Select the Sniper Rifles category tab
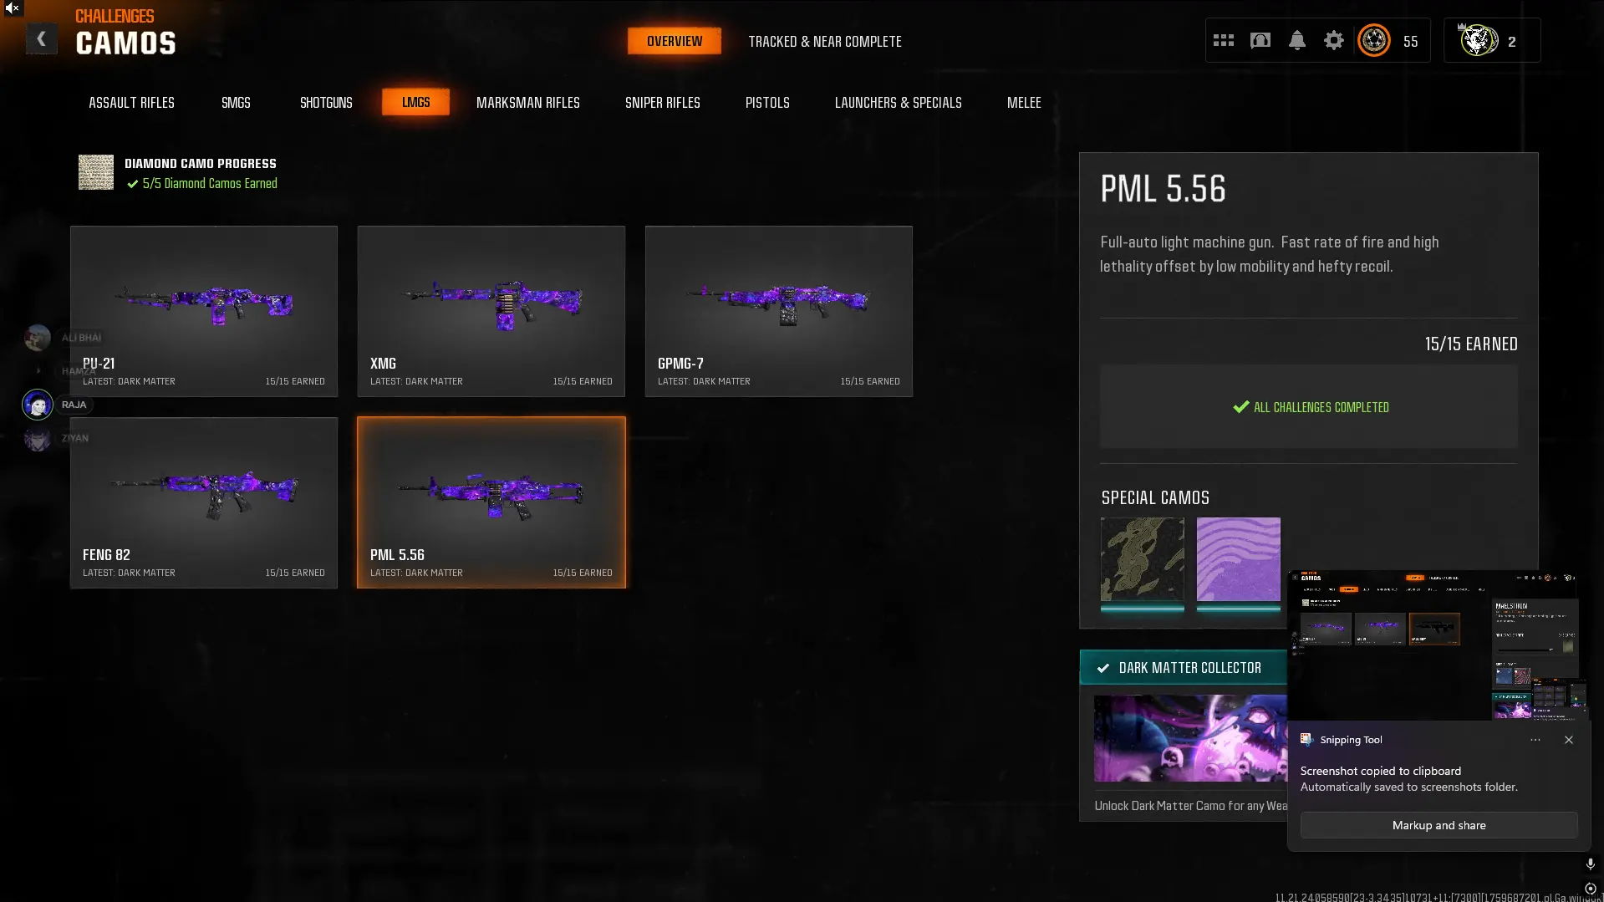Screen dimensions: 1604x902 pos(663,102)
